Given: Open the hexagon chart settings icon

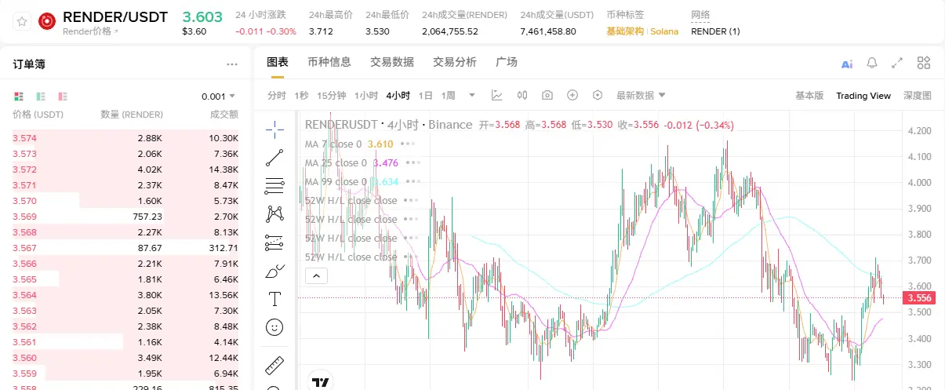Looking at the screenshot, I should point(598,95).
